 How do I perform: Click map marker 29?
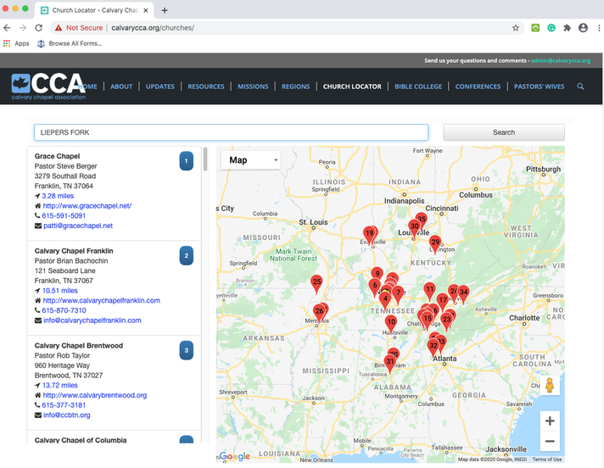[435, 244]
